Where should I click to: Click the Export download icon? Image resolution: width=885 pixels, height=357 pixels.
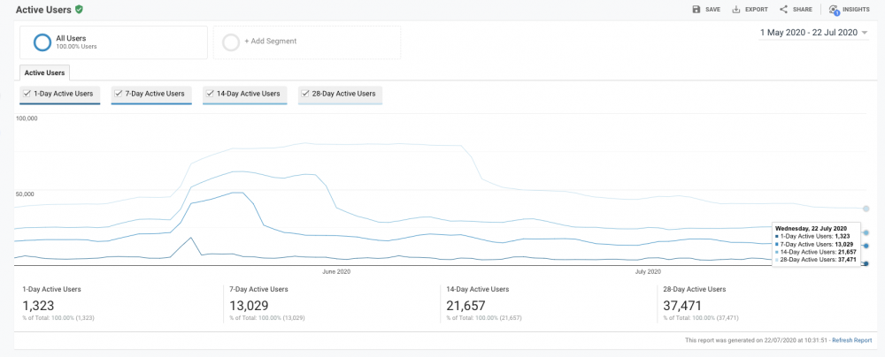[736, 9]
